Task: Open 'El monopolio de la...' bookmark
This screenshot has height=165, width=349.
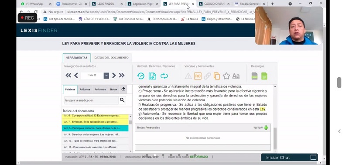Action: [162, 19]
